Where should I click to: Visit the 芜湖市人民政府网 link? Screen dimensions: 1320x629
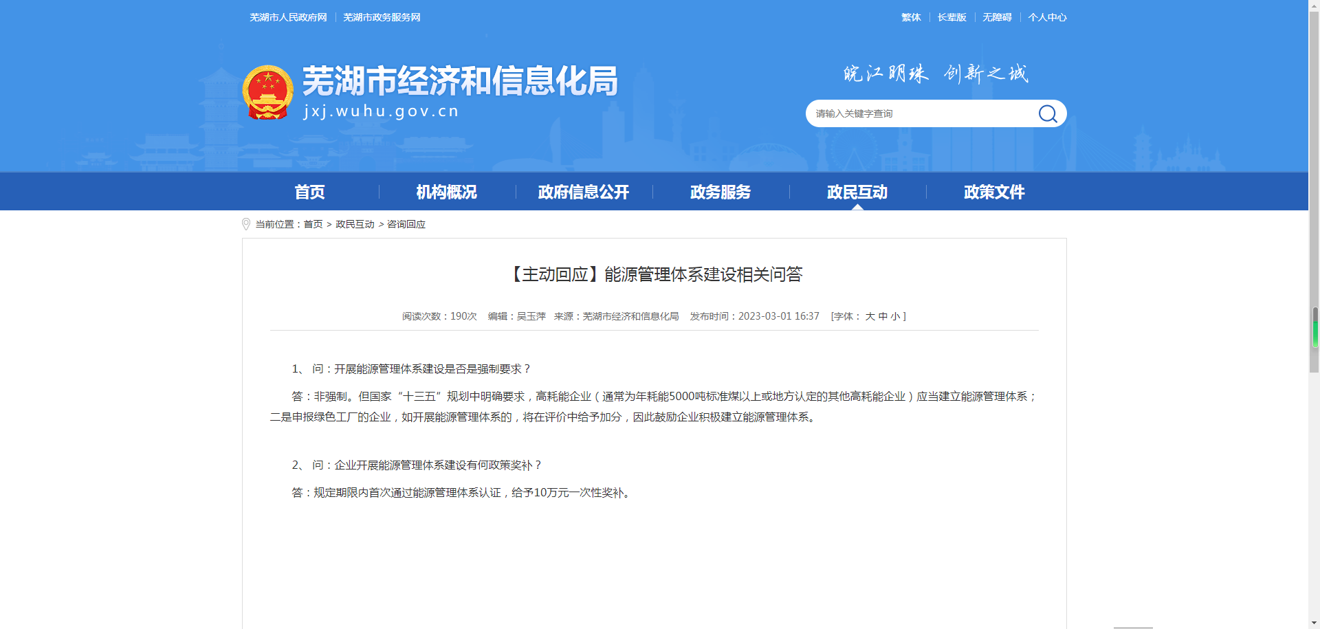click(288, 17)
